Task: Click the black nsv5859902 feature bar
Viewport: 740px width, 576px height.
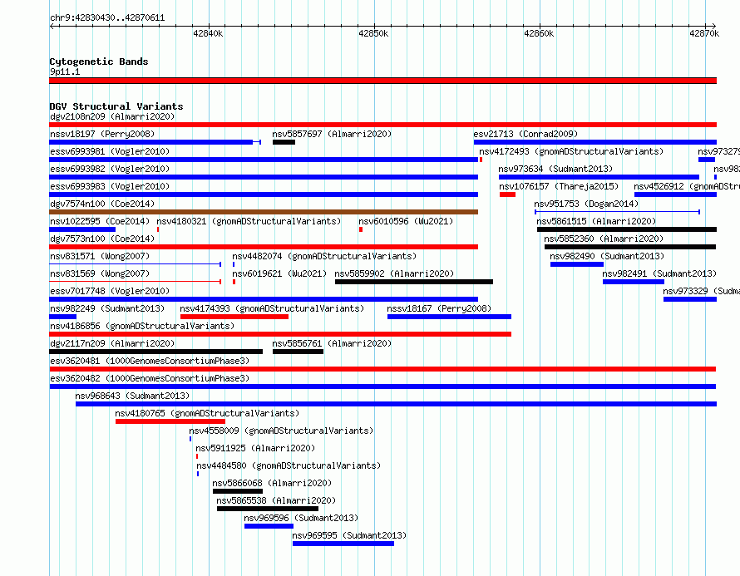Action: (414, 282)
